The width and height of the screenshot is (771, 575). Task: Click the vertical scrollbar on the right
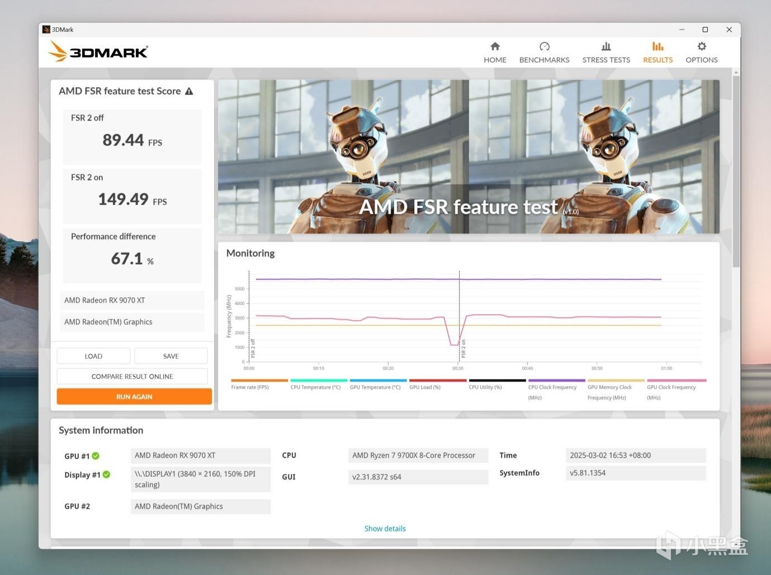pos(736,171)
